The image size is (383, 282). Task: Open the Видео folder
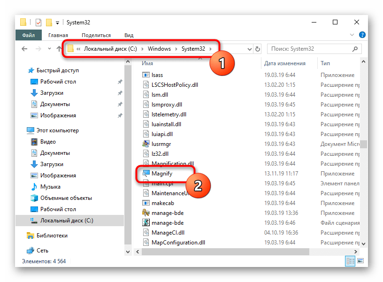48,142
